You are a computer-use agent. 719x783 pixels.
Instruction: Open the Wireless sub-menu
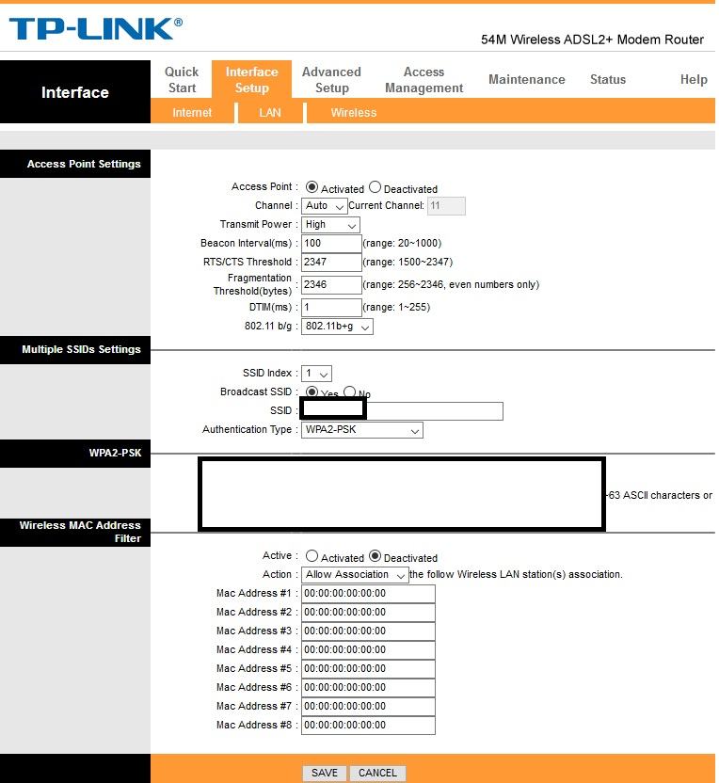pos(354,113)
